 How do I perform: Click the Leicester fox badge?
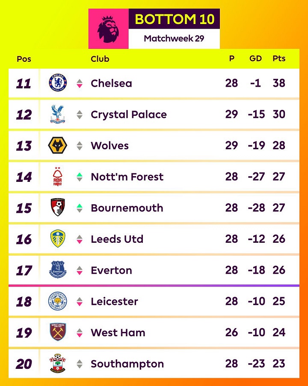58,301
